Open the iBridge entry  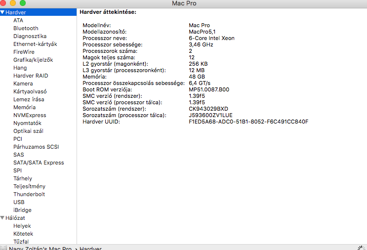pyautogui.click(x=22, y=210)
